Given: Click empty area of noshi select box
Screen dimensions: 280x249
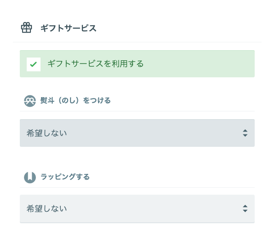Looking at the screenshot, I should tap(153, 133).
